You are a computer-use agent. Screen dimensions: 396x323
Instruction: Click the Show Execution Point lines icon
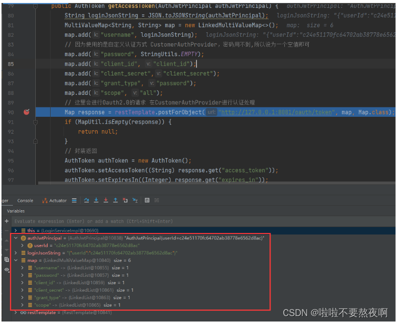74,200
